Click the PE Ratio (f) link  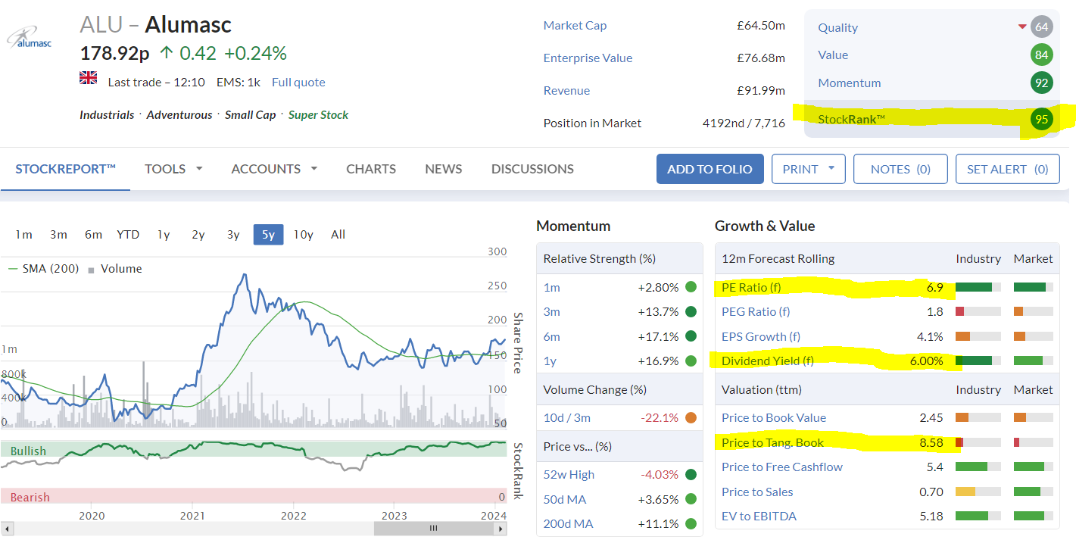point(751,287)
